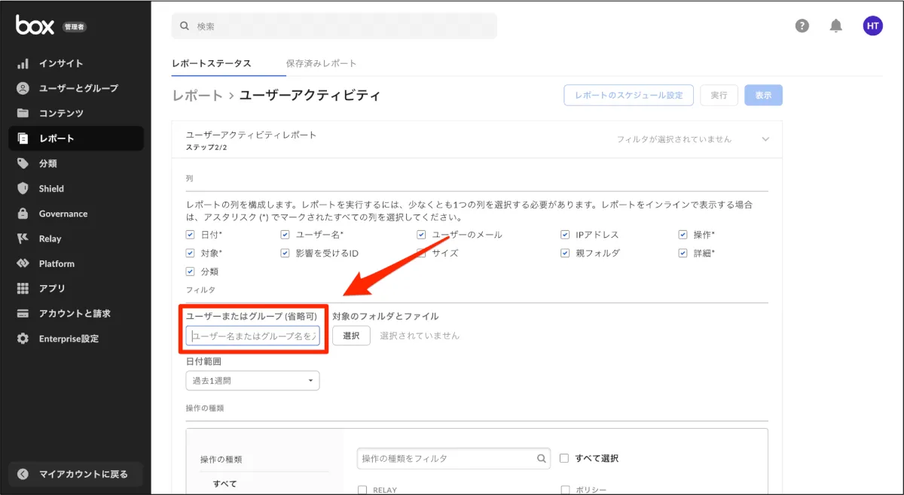Open notifications bell icon
The height and width of the screenshot is (495, 904).
click(835, 26)
